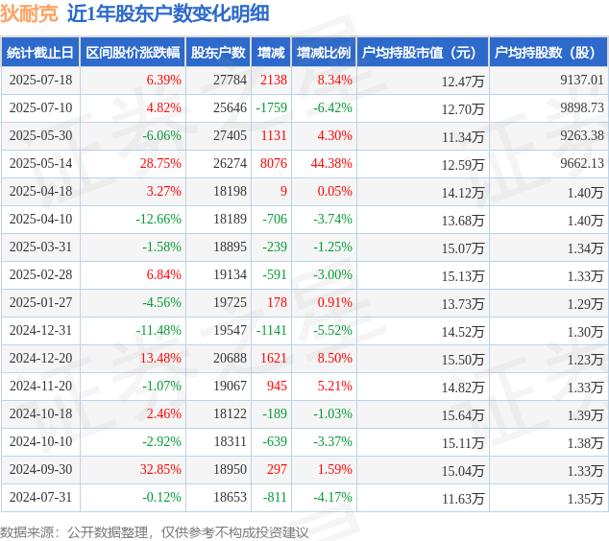
Task: Click the 增减比例 column header
Action: click(x=324, y=53)
